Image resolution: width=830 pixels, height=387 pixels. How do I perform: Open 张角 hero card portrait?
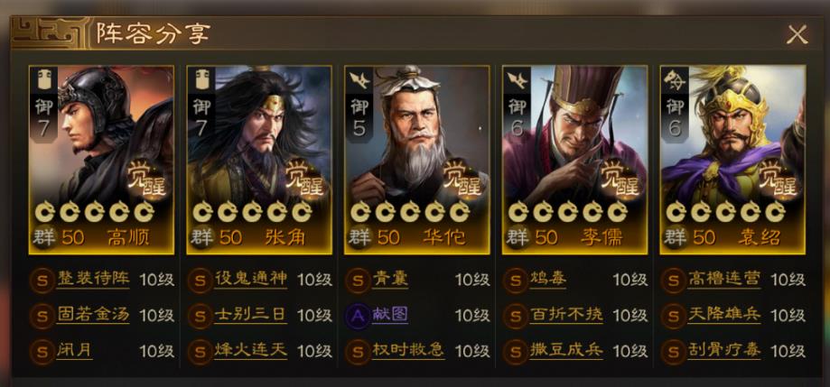[259, 160]
